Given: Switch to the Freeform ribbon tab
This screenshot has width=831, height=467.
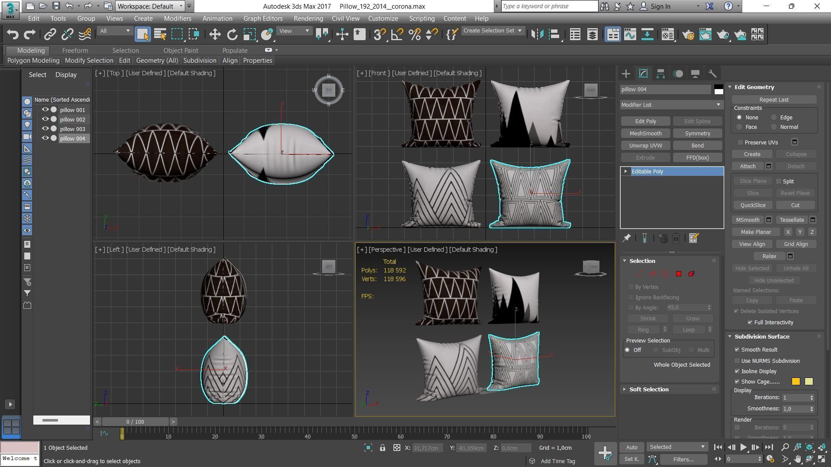Looking at the screenshot, I should tap(75, 51).
